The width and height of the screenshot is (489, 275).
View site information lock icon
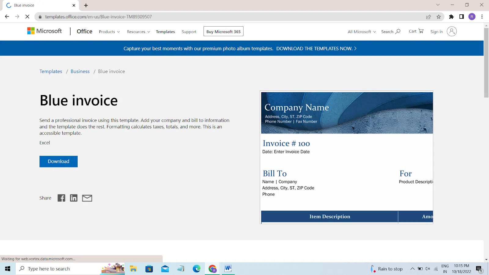pos(40,17)
